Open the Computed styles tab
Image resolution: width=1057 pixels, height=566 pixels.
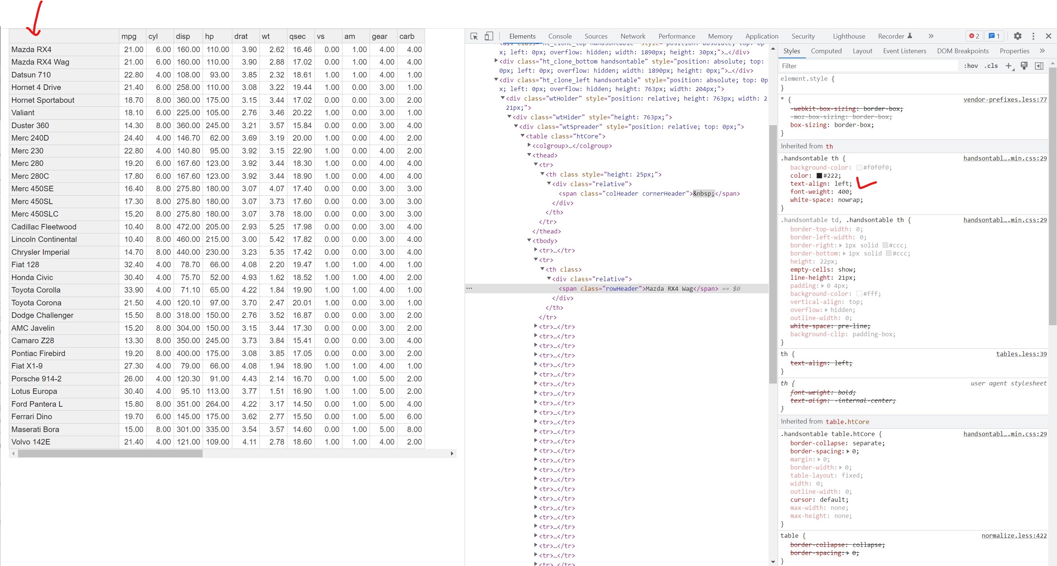tap(826, 51)
